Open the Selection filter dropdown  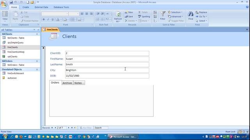click(x=175, y=12)
